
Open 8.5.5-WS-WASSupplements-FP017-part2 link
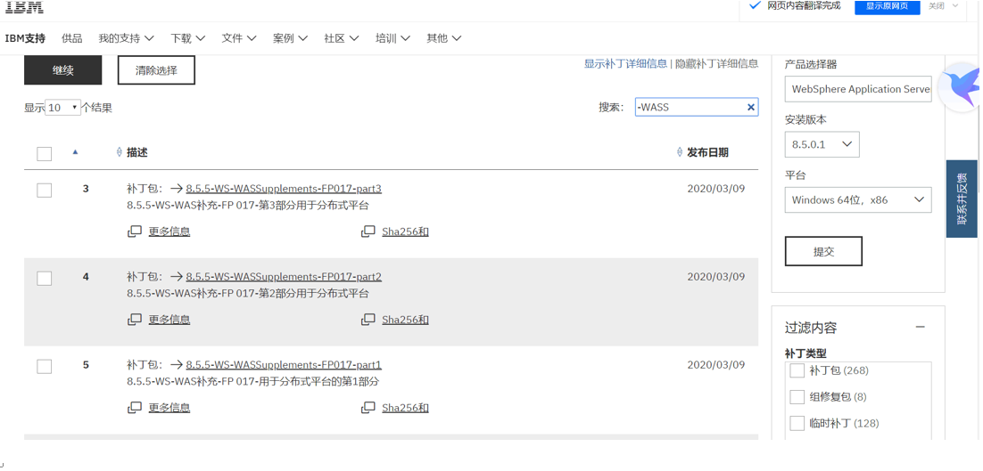coord(284,277)
